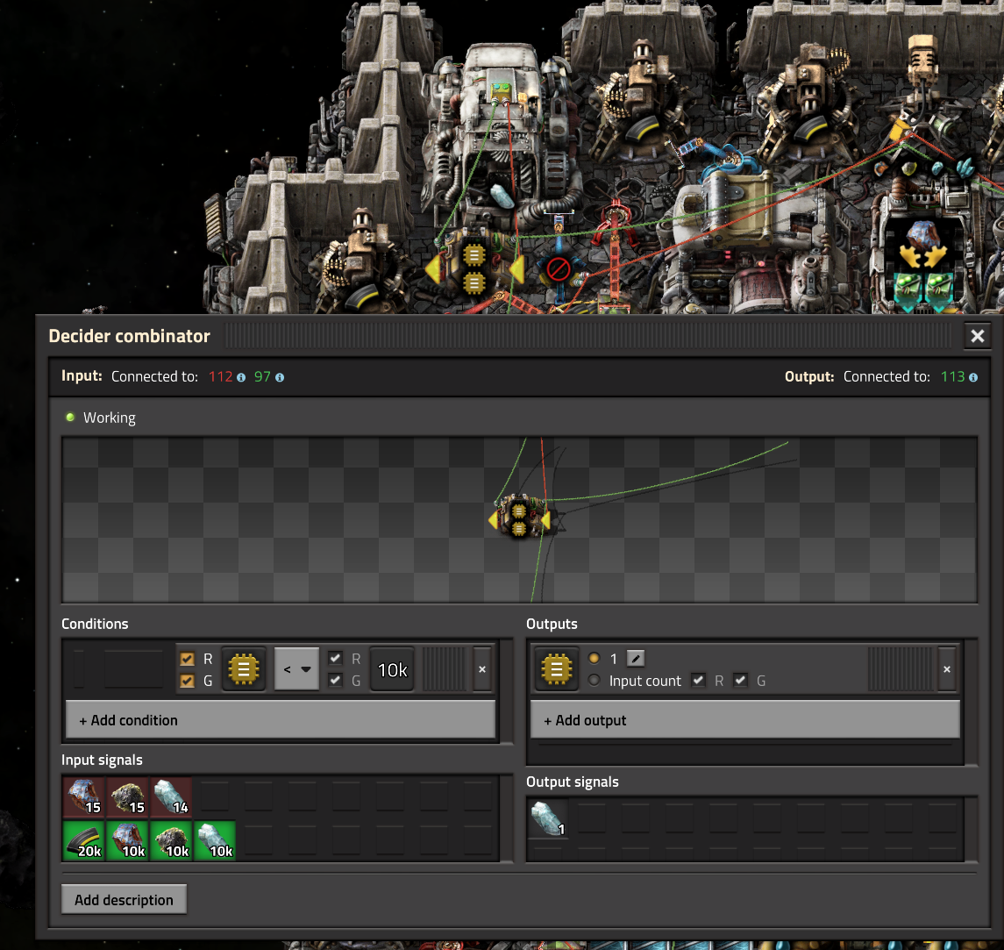Click the info icon next to output network 113
Screen dimensions: 1004x950
click(x=973, y=377)
